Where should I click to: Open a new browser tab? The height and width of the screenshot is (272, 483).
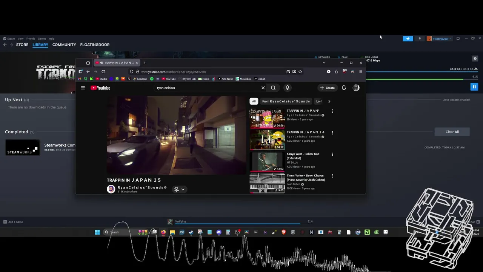coord(145,63)
